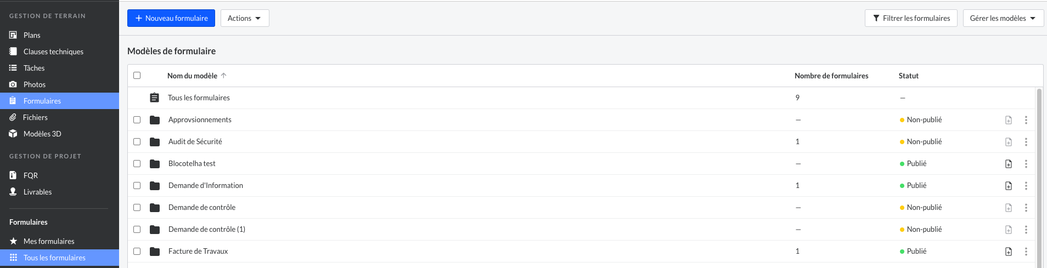1047x268 pixels.
Task: Open the three-dot menu for Demande d'Information
Action: coord(1026,186)
